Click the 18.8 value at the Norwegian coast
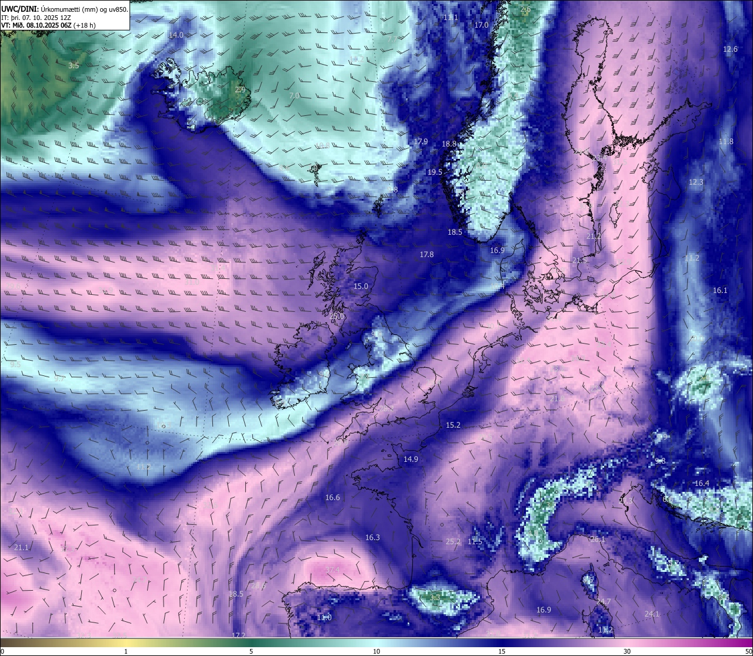753x656 pixels. pyautogui.click(x=449, y=144)
